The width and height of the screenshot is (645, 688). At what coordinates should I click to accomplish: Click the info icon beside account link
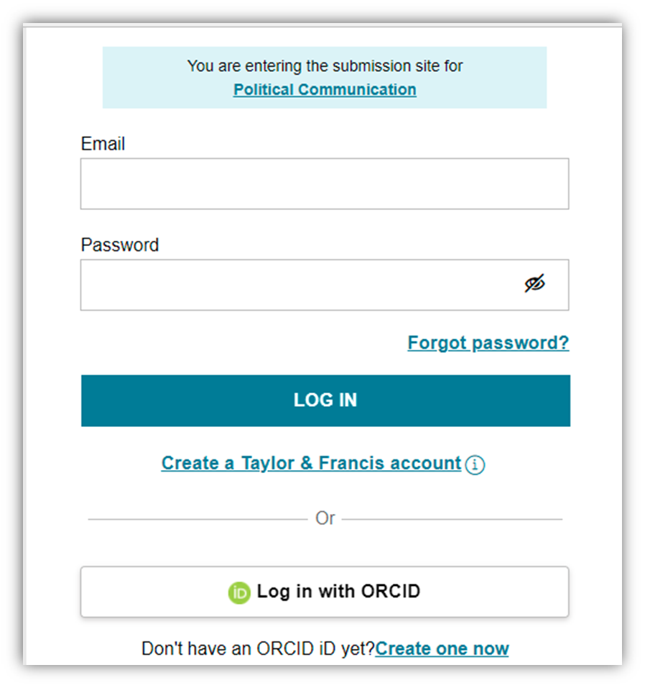pyautogui.click(x=475, y=464)
